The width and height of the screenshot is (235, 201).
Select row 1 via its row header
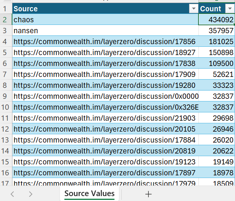pos(6,9)
